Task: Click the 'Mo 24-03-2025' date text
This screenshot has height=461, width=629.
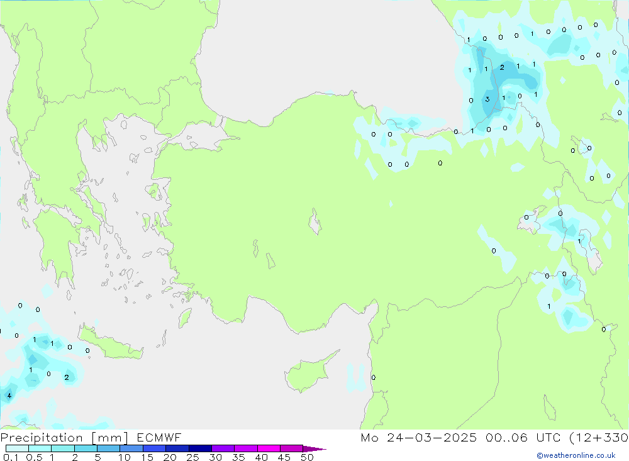Action: 419,437
